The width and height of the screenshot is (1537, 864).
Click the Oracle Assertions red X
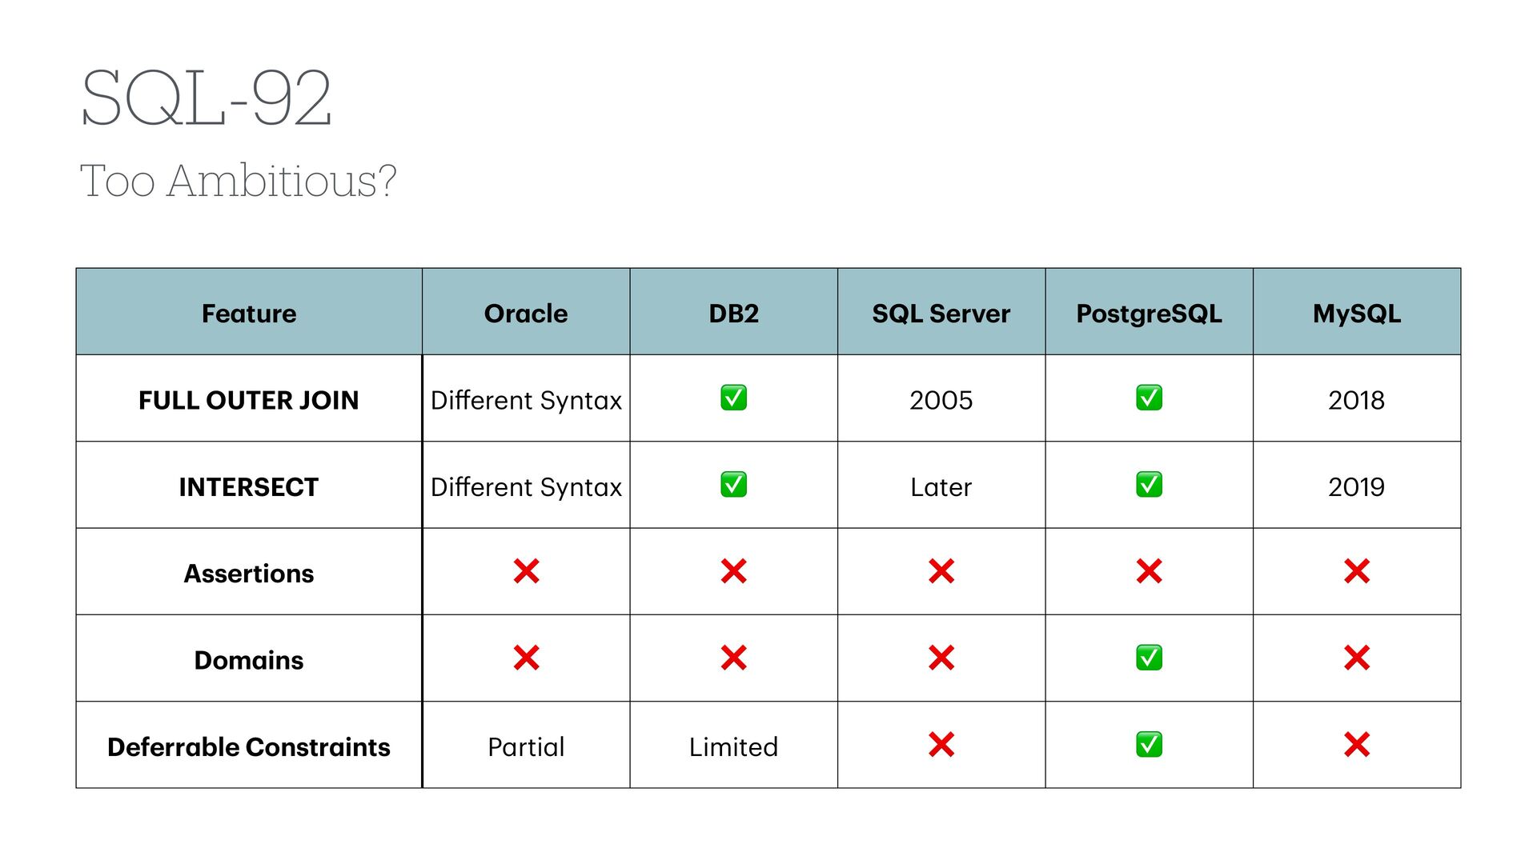pos(526,571)
